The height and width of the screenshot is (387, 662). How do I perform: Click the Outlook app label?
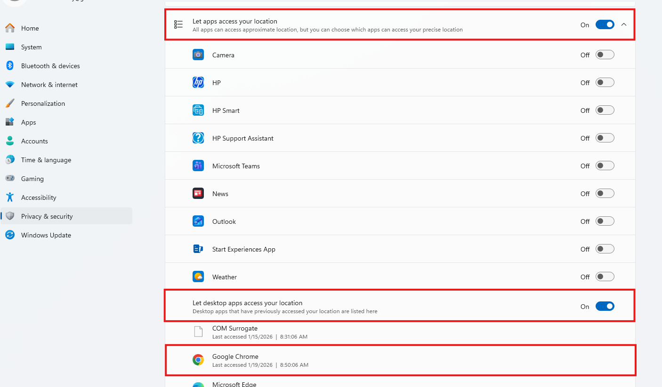[x=224, y=221]
